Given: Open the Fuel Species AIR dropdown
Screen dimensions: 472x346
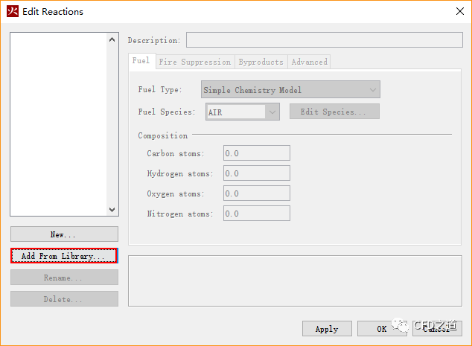Looking at the screenshot, I should pos(242,112).
